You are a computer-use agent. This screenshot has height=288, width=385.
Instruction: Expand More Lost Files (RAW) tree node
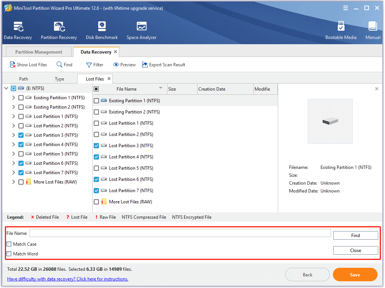pos(13,182)
